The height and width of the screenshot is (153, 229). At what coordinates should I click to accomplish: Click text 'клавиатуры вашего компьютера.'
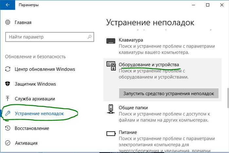click(x=154, y=53)
